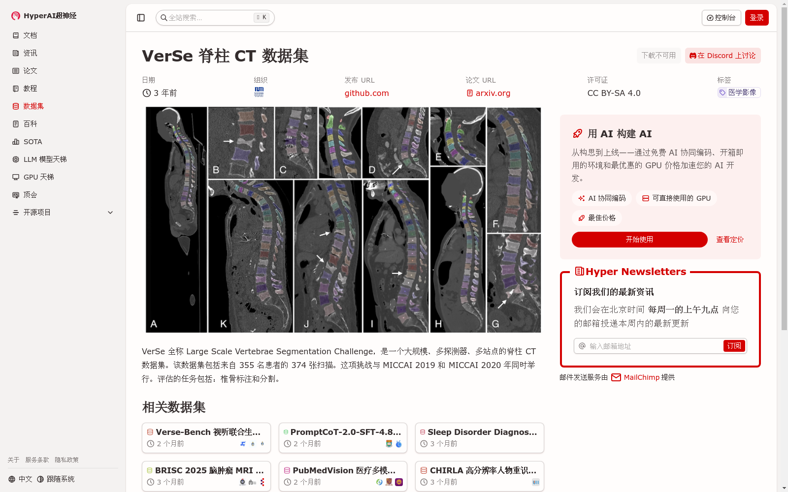Click the 订阅 subscribe button
Image resolution: width=788 pixels, height=492 pixels.
pos(734,346)
